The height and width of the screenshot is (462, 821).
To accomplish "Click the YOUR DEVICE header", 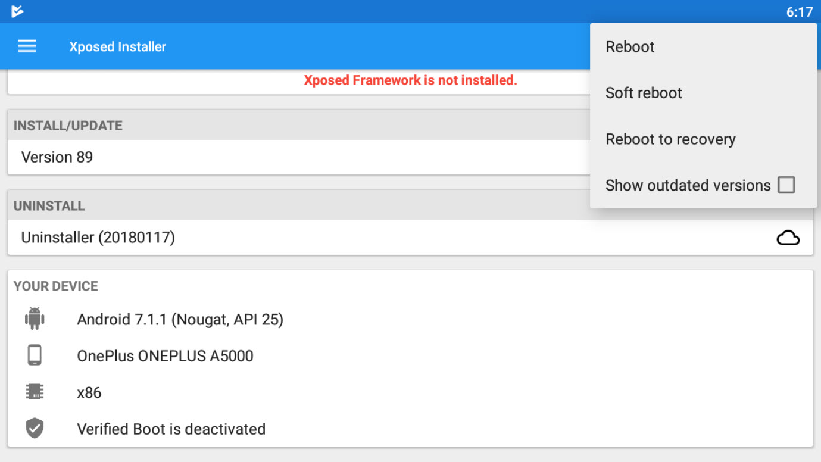I will (x=56, y=286).
